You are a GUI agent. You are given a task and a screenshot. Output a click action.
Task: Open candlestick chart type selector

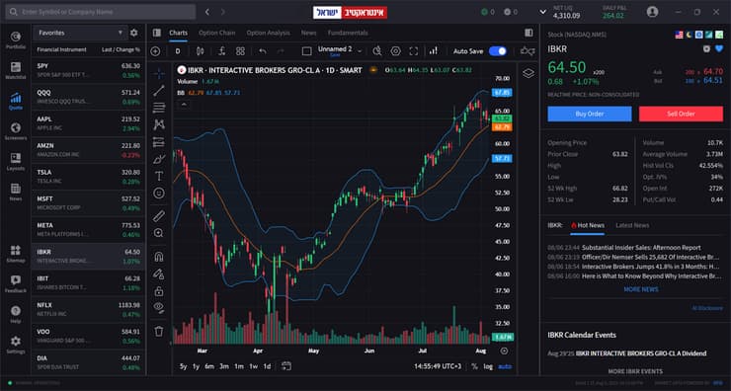coord(200,51)
